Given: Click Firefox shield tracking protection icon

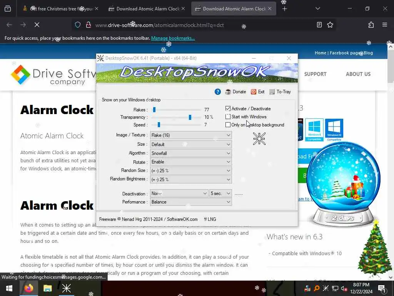Looking at the screenshot, I should click(78, 25).
